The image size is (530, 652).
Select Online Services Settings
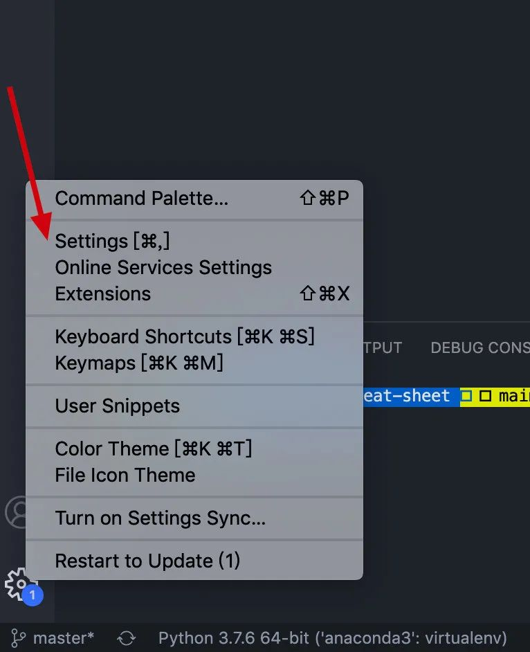pos(194,267)
